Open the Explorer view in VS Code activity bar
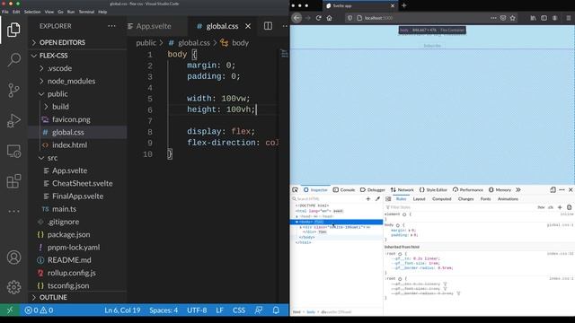Screen dimensions: 575x323 coord(13,30)
